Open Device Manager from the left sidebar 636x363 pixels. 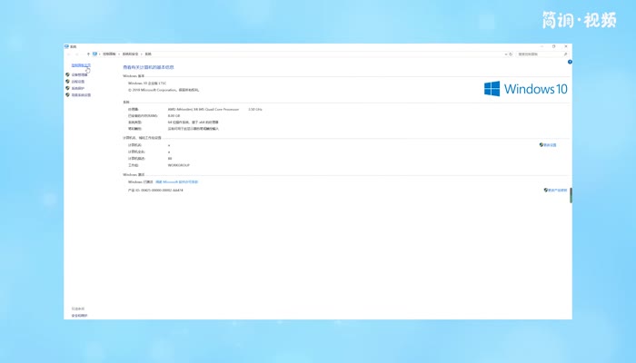[x=79, y=74]
